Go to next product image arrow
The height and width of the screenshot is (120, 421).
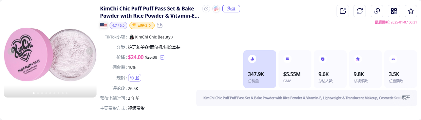pyautogui.click(x=89, y=51)
